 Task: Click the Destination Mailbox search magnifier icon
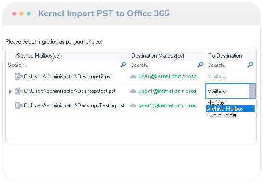pyautogui.click(x=200, y=65)
